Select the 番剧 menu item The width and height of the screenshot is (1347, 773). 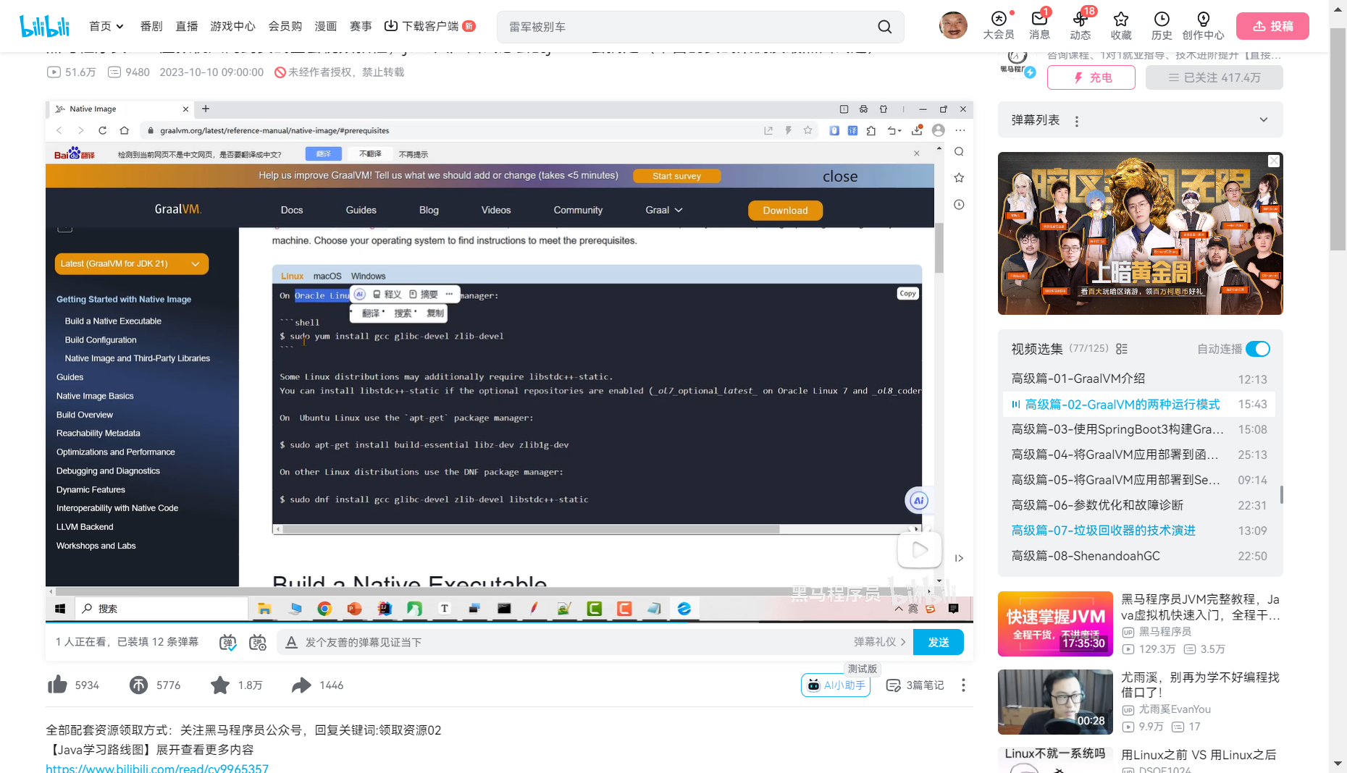[151, 26]
